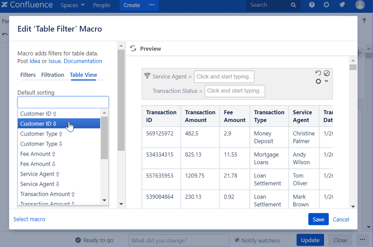Click the Update button
The width and height of the screenshot is (373, 247).
pyautogui.click(x=310, y=240)
